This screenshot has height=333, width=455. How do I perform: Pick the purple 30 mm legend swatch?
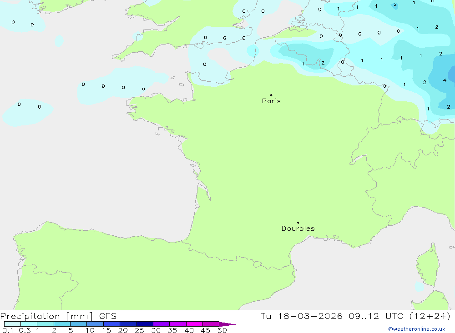(x=161, y=324)
